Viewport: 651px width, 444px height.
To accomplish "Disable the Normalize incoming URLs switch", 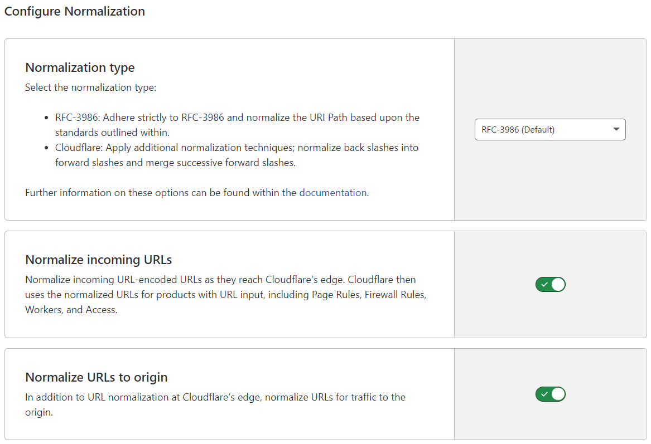I will click(x=551, y=284).
